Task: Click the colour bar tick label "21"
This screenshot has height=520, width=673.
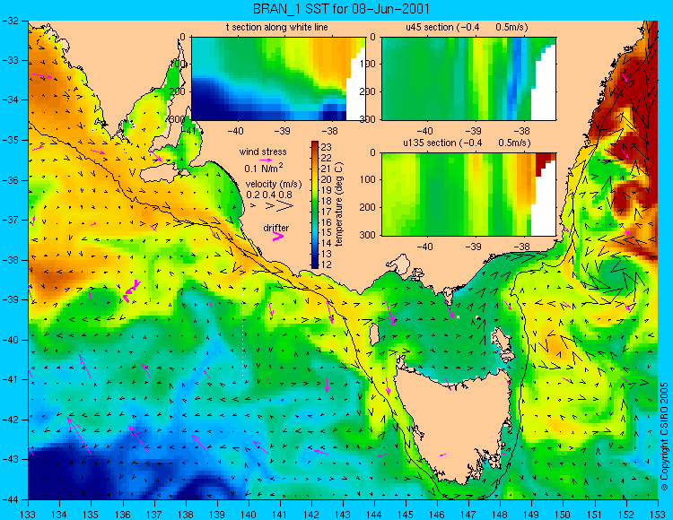Action: coord(327,169)
